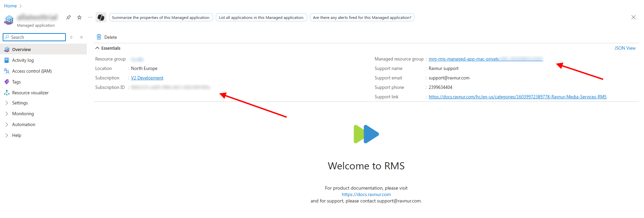Collapse the Essentials section
This screenshot has width=644, height=218.
coord(108,48)
